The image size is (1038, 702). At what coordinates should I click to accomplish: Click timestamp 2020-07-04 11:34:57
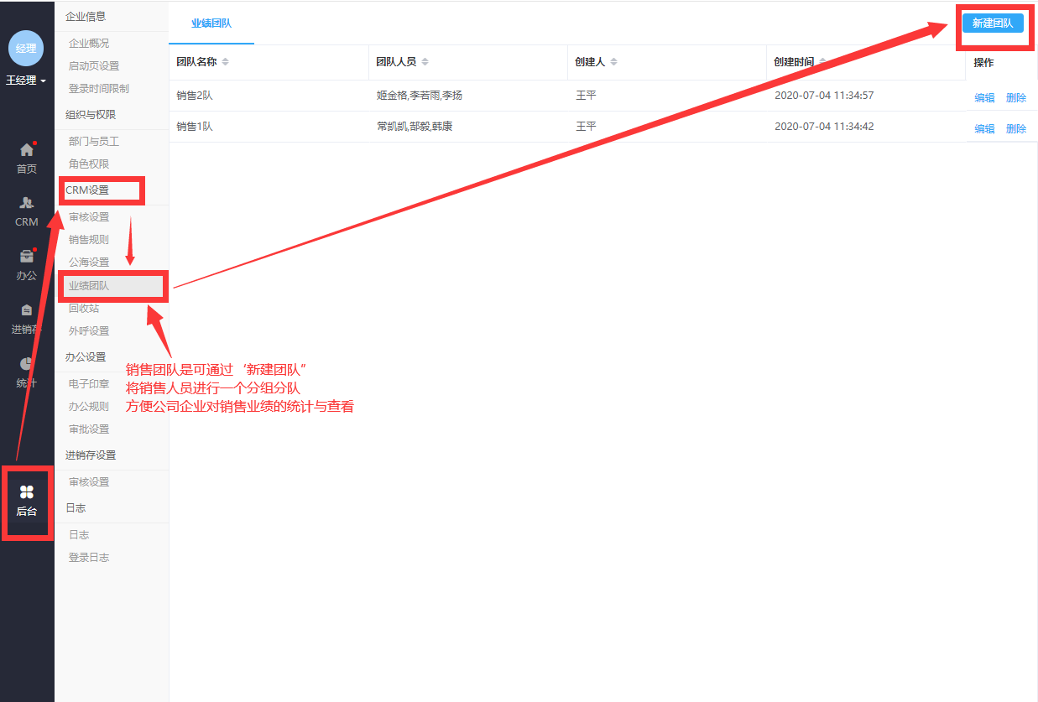pos(824,96)
